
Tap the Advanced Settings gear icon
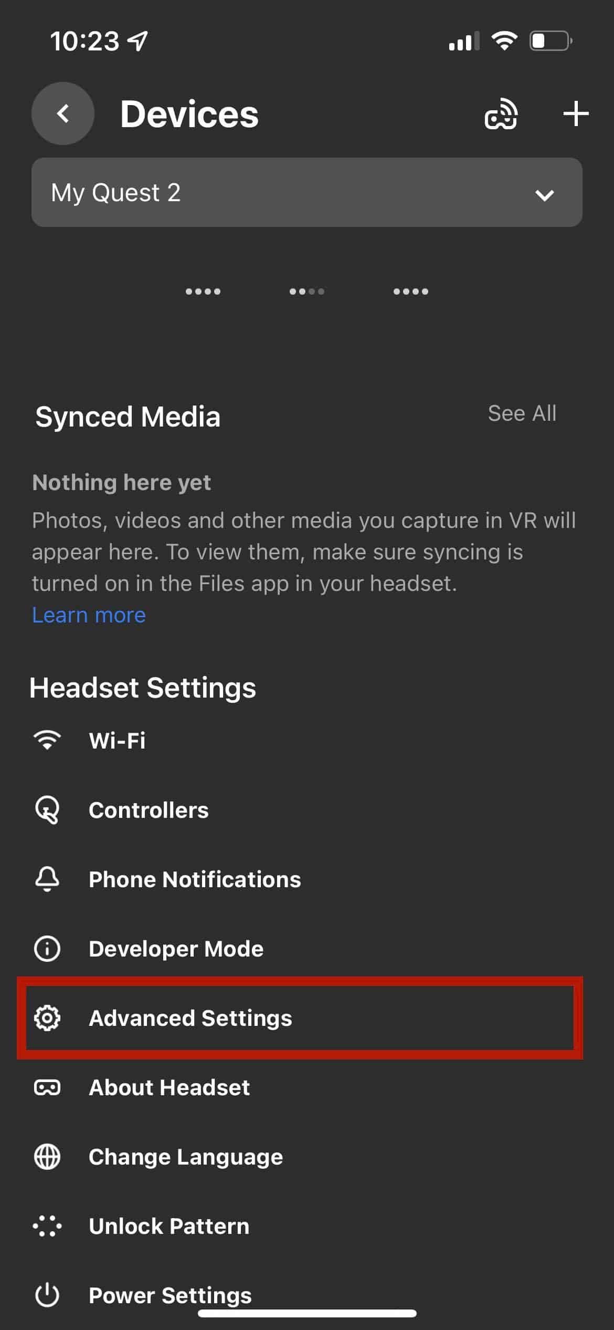click(x=47, y=1018)
